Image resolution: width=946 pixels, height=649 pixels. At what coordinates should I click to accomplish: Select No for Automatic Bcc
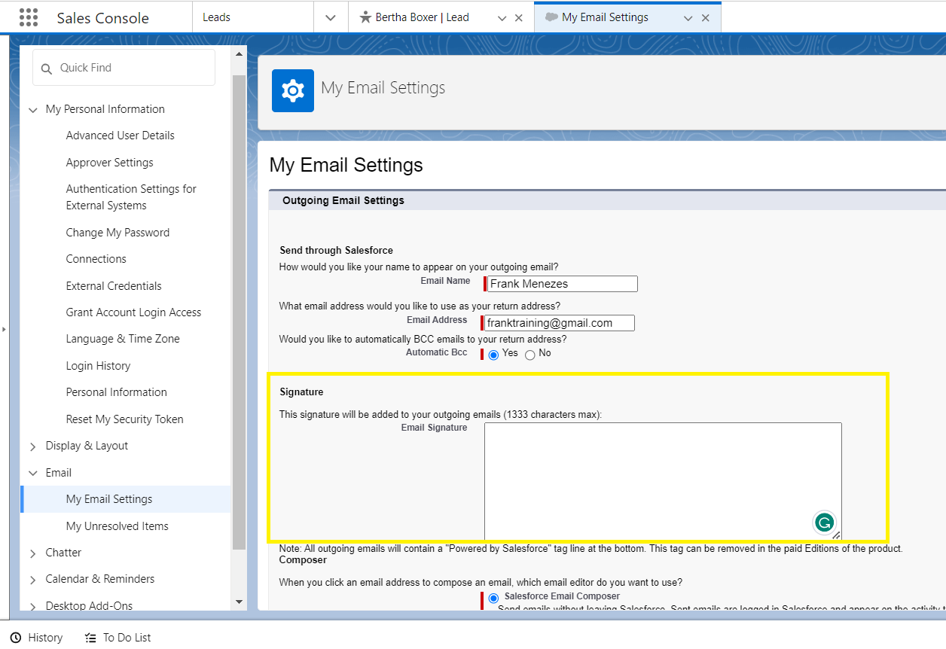tap(530, 355)
